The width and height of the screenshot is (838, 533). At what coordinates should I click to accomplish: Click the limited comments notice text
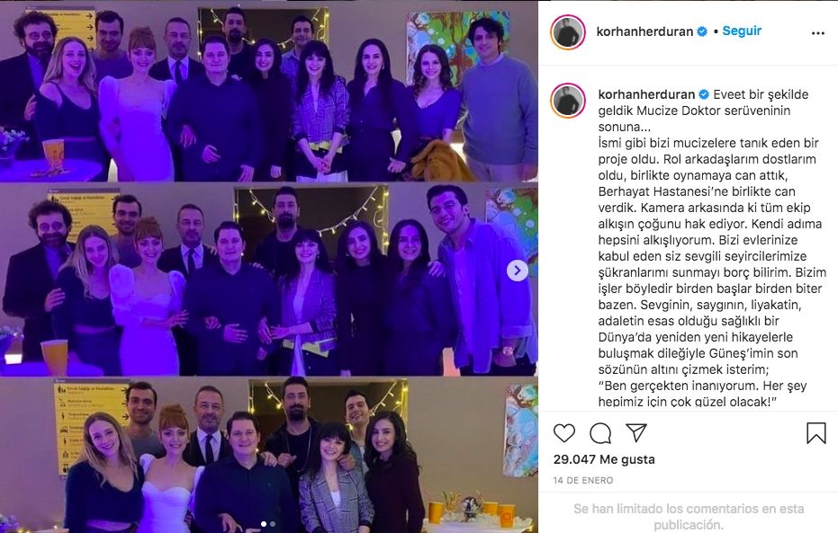[689, 517]
